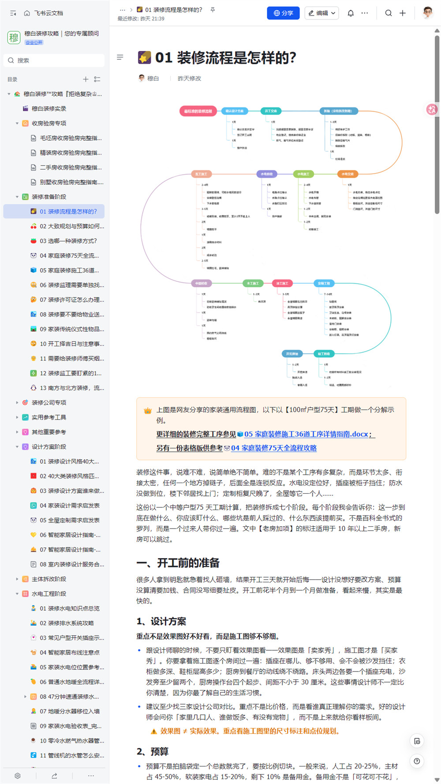Expand the 主体拆改阶段 folder

pyautogui.click(x=17, y=579)
